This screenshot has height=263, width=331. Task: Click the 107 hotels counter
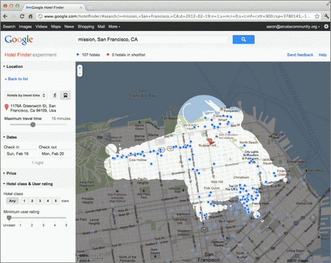[88, 55]
